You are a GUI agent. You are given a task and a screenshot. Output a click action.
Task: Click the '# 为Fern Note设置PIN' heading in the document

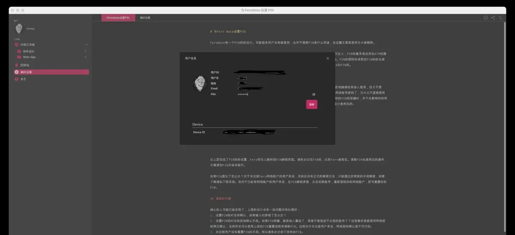point(228,32)
